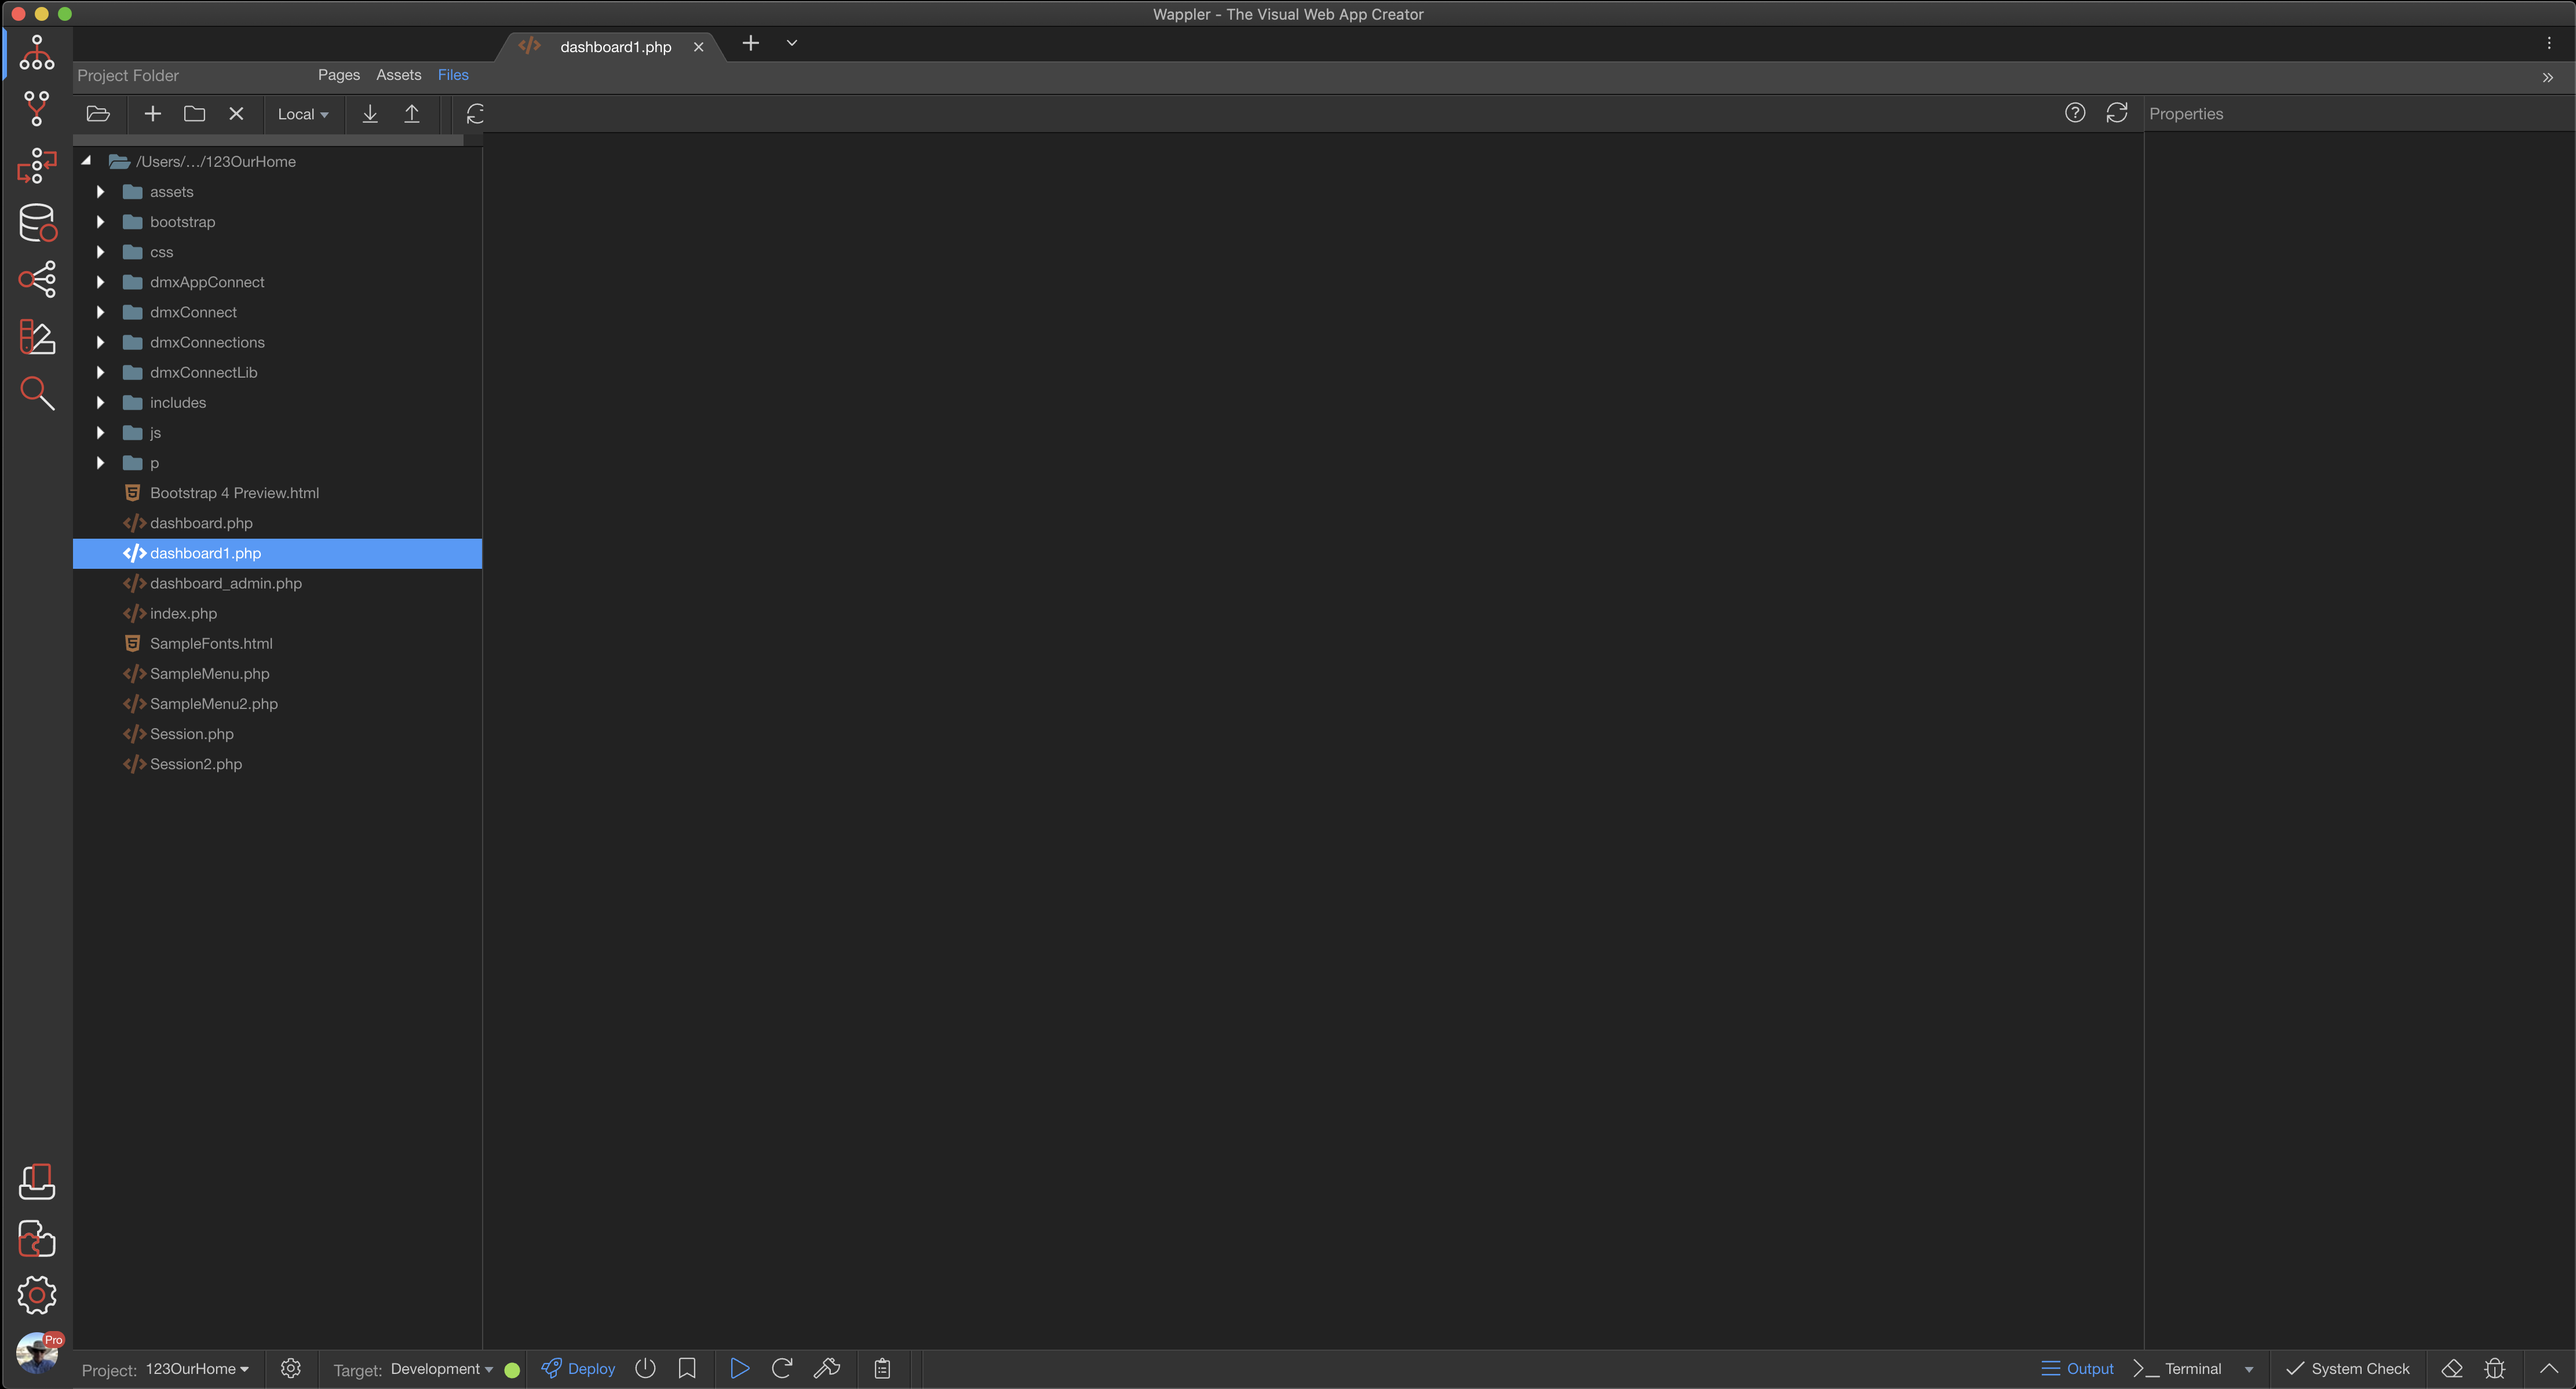Open the Git manager sidebar icon
The image size is (2576, 1389).
[x=36, y=108]
